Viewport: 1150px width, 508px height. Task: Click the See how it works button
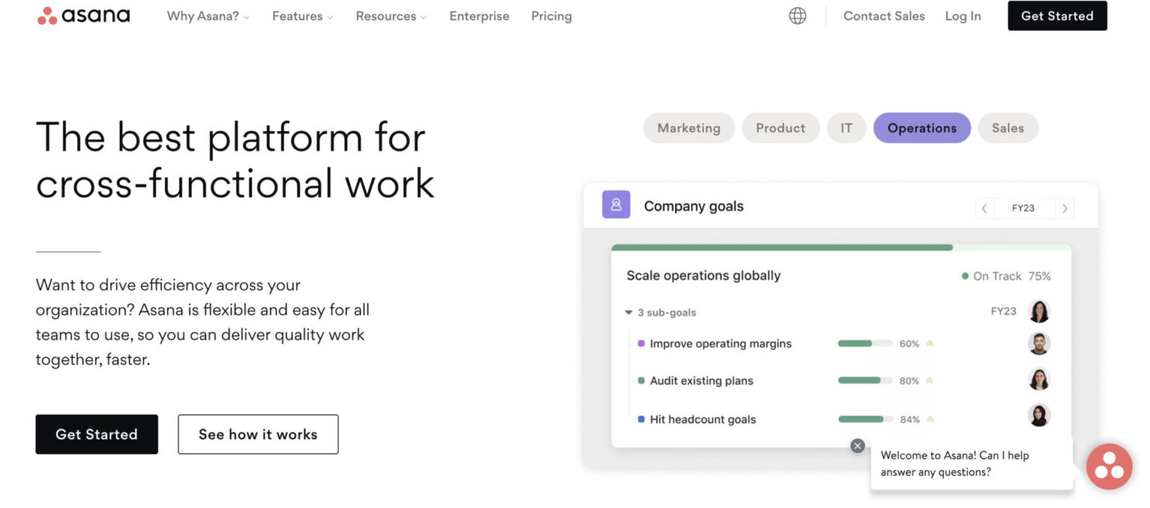[x=258, y=434]
